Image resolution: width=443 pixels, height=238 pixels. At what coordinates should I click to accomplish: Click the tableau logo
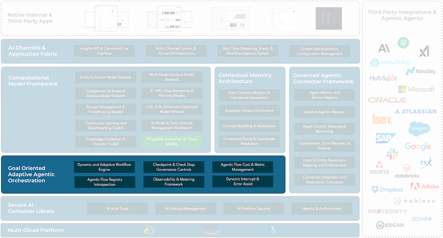[414, 201]
